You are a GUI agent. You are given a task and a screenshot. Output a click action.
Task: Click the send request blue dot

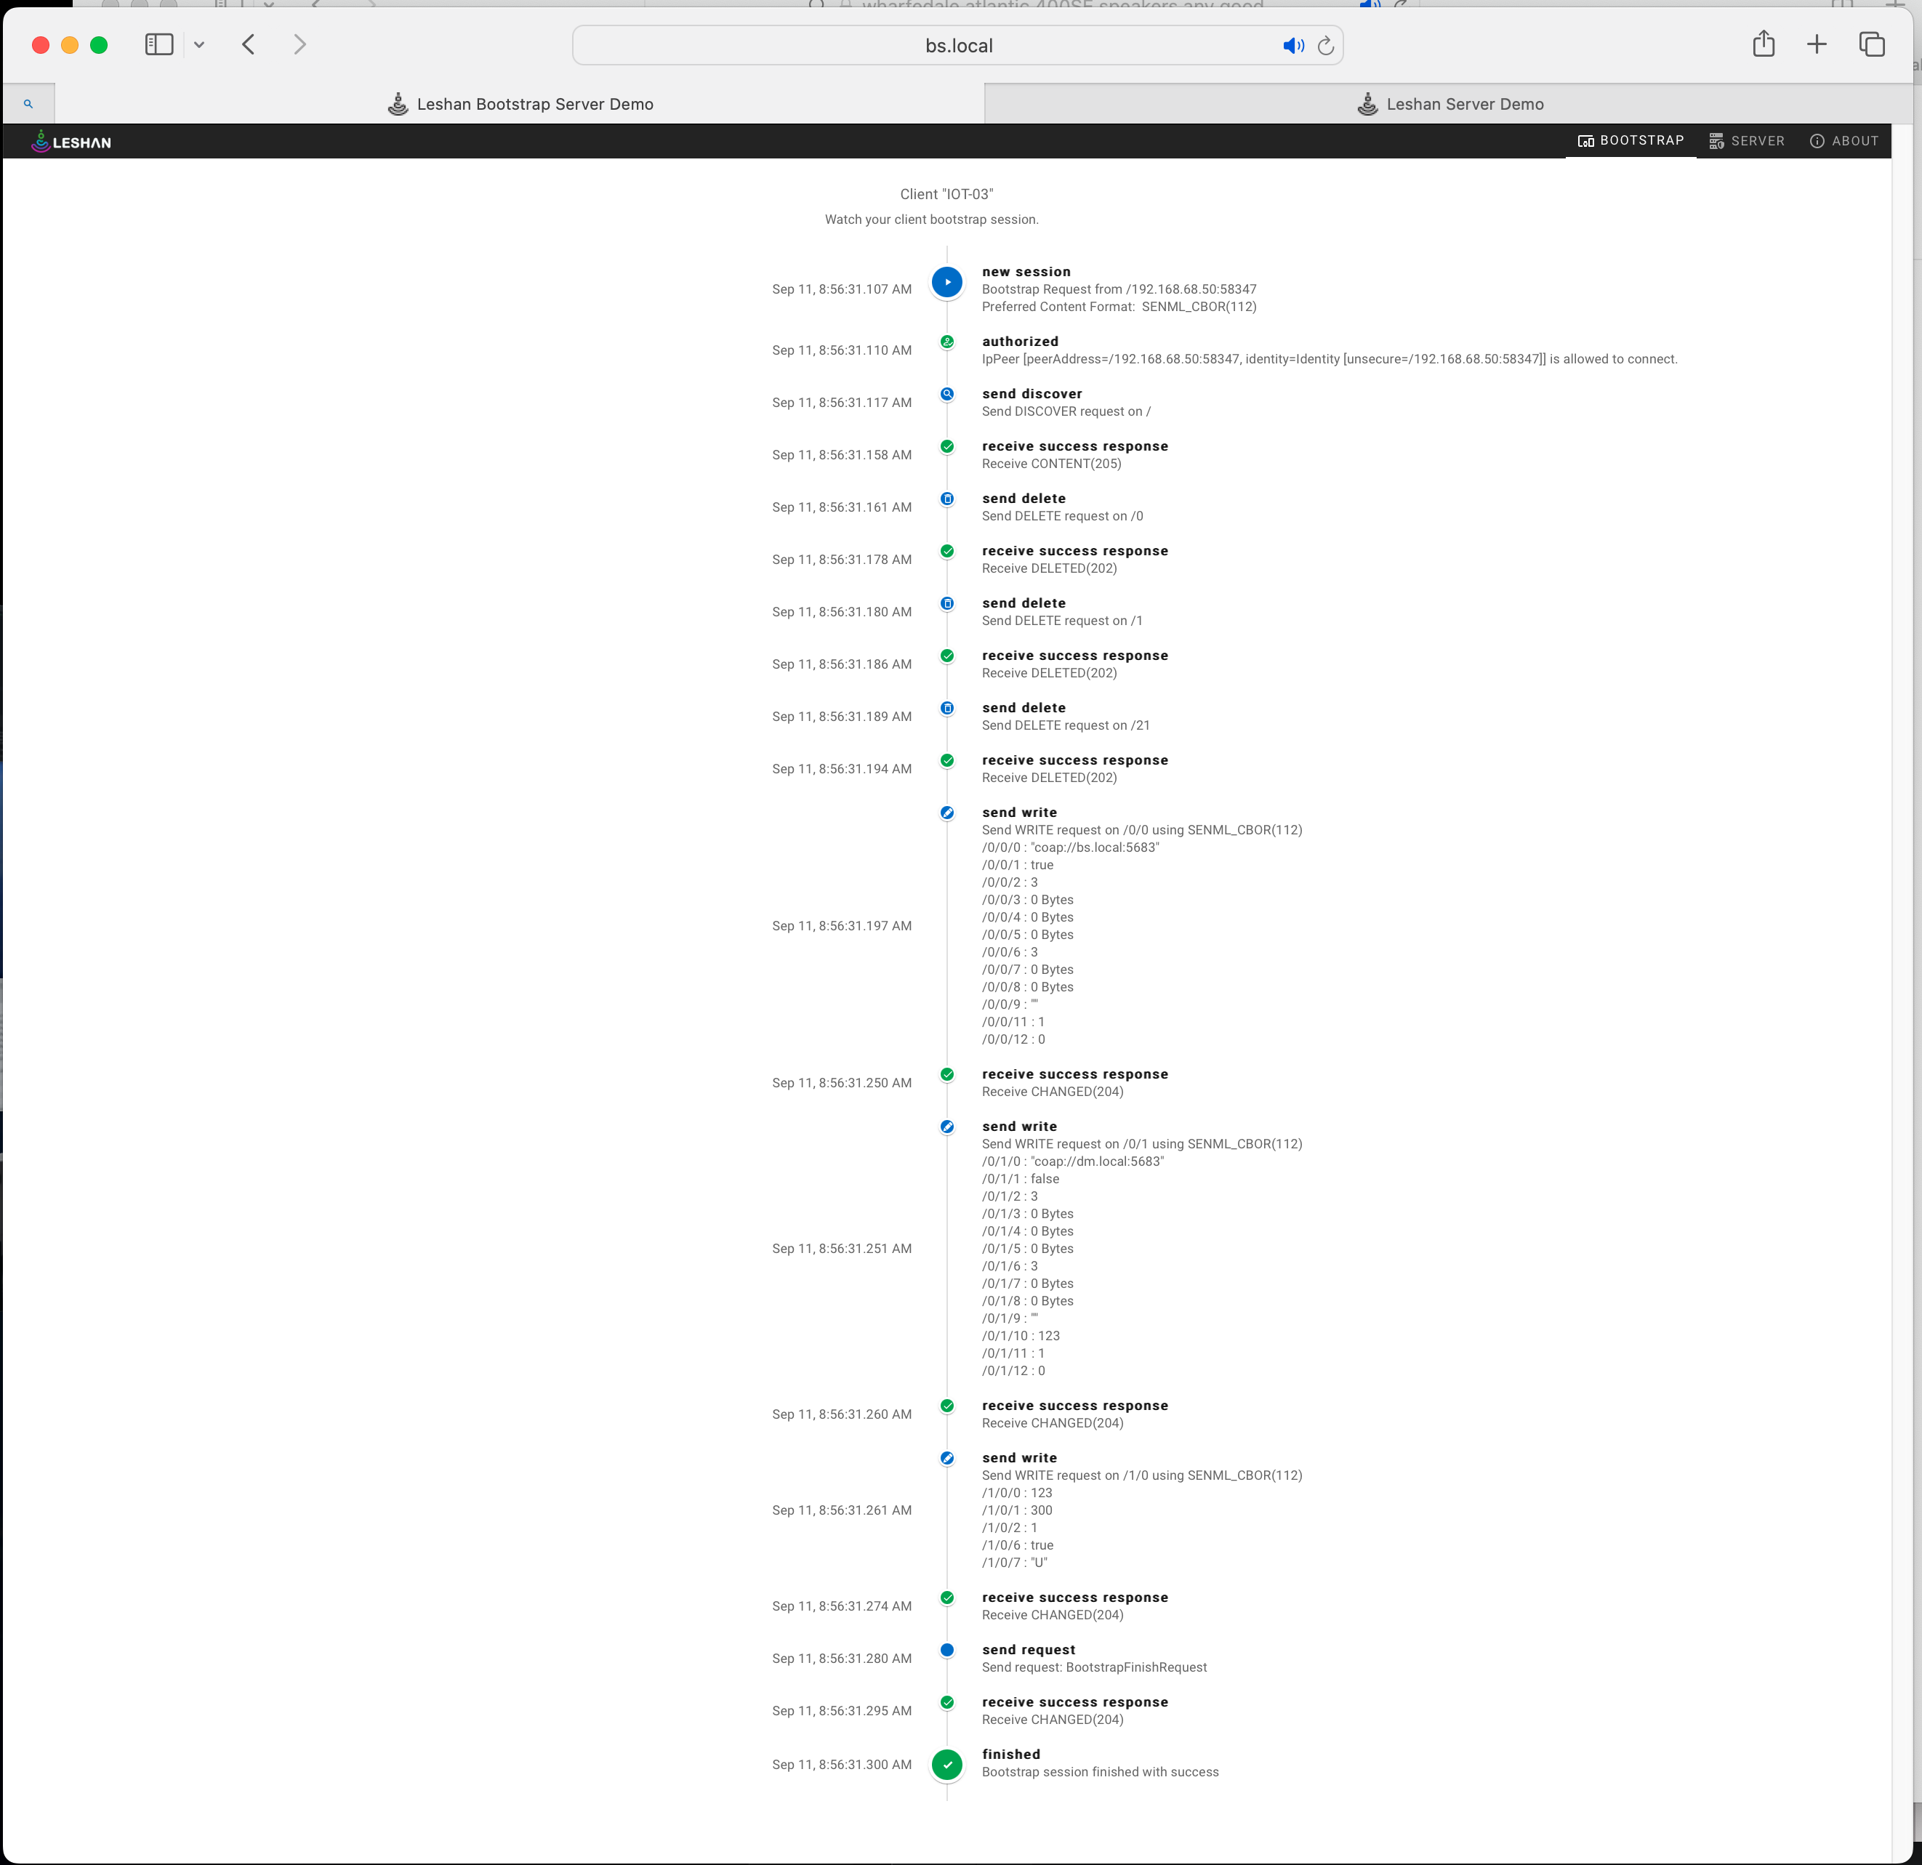pyautogui.click(x=946, y=1651)
